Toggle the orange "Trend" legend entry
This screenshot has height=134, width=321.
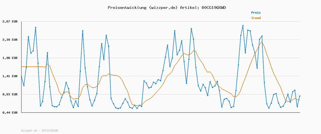click(256, 18)
